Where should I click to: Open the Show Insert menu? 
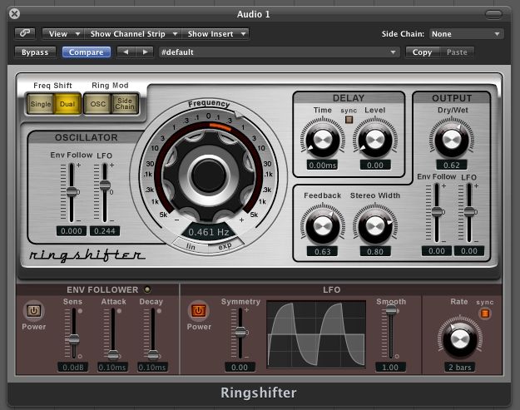tap(215, 34)
